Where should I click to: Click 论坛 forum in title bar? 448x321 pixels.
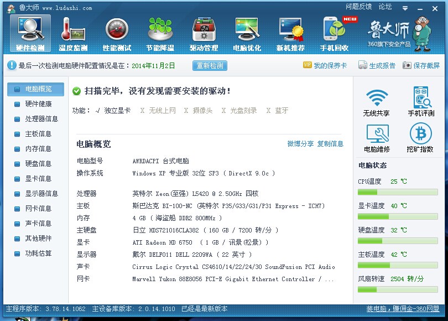tap(385, 7)
